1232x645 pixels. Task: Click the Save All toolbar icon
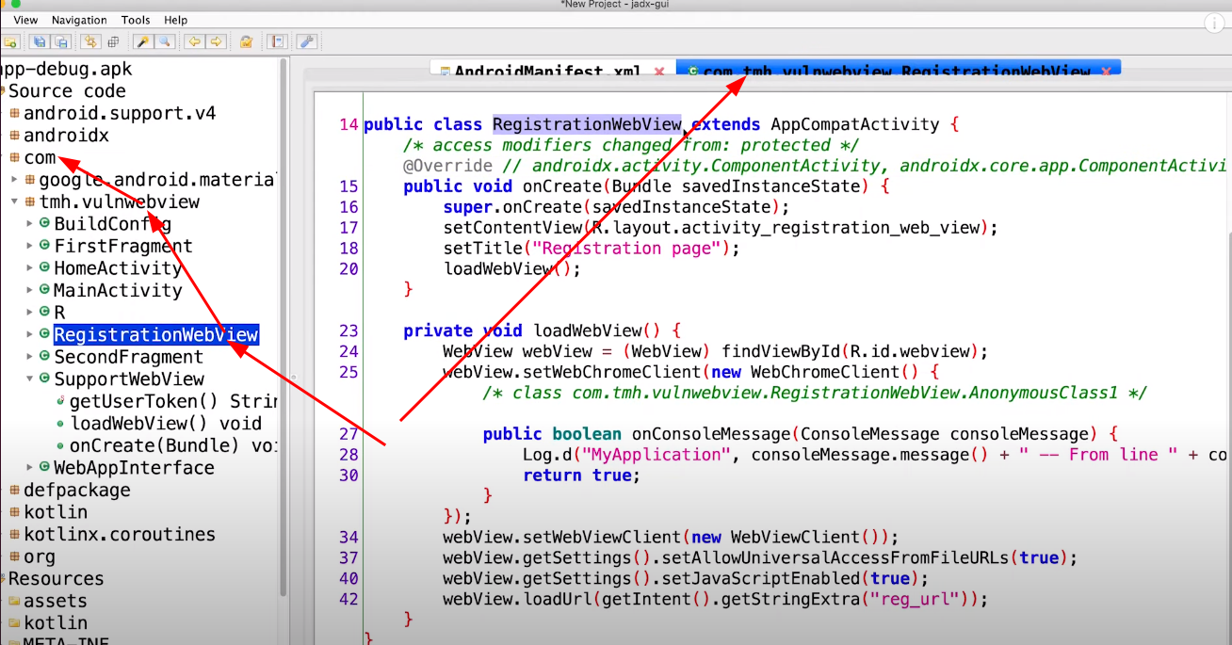click(38, 41)
